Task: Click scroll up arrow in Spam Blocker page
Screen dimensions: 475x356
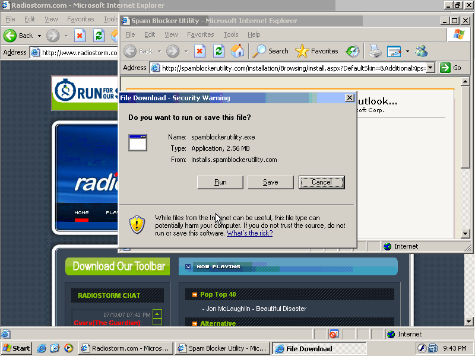Action: tap(465, 81)
